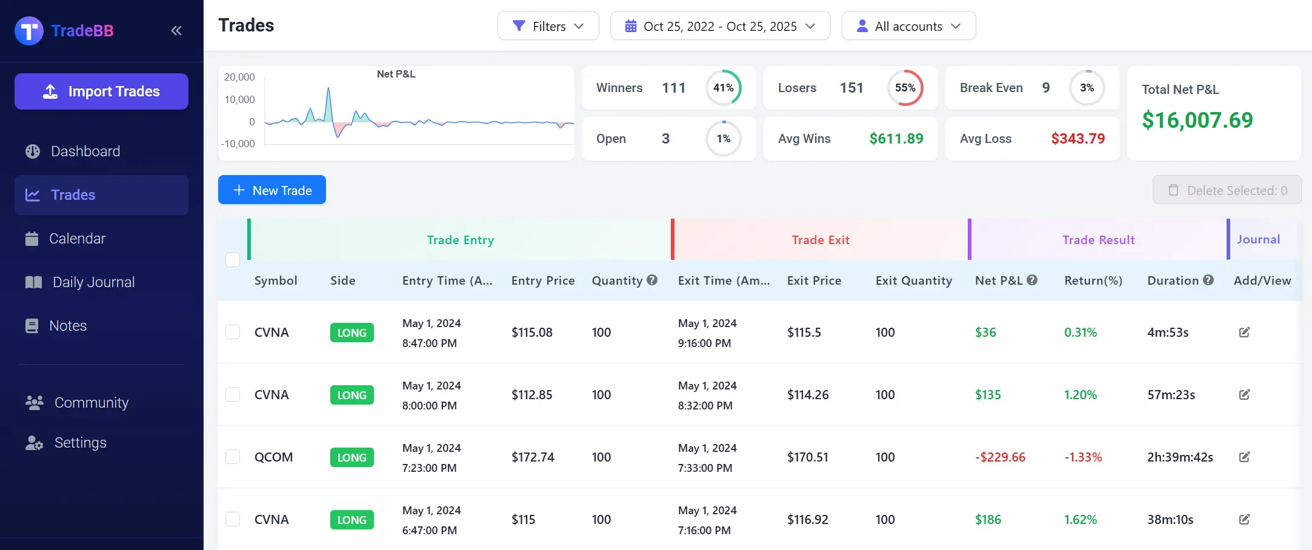Open the All accounts dropdown

(x=908, y=26)
